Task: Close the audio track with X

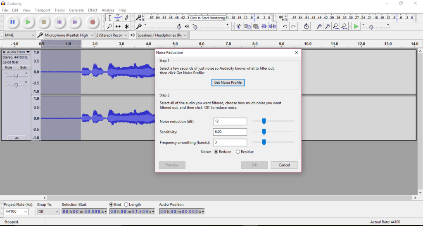Action: [4, 52]
